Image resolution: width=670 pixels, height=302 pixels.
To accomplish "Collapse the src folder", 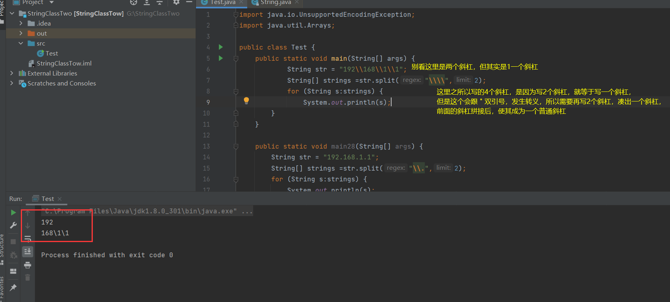I will coord(21,43).
